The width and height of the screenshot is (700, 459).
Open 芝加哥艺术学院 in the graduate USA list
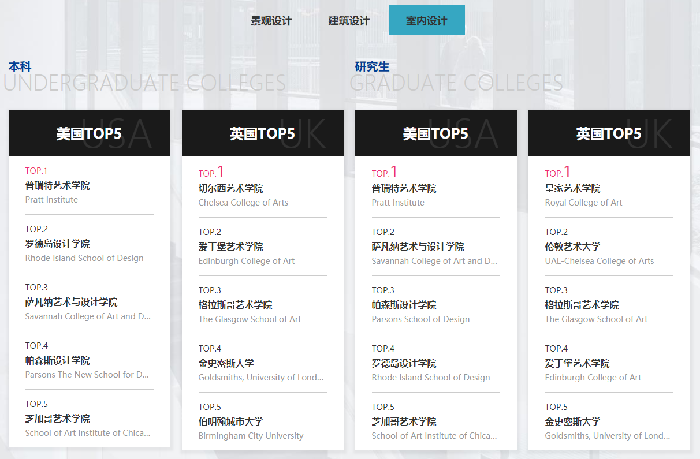tap(404, 422)
